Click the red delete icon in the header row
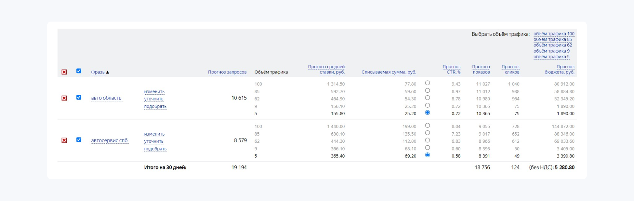This screenshot has height=201, width=634. (64, 72)
